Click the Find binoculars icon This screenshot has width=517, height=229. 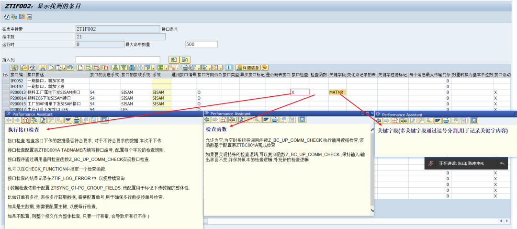[132, 68]
